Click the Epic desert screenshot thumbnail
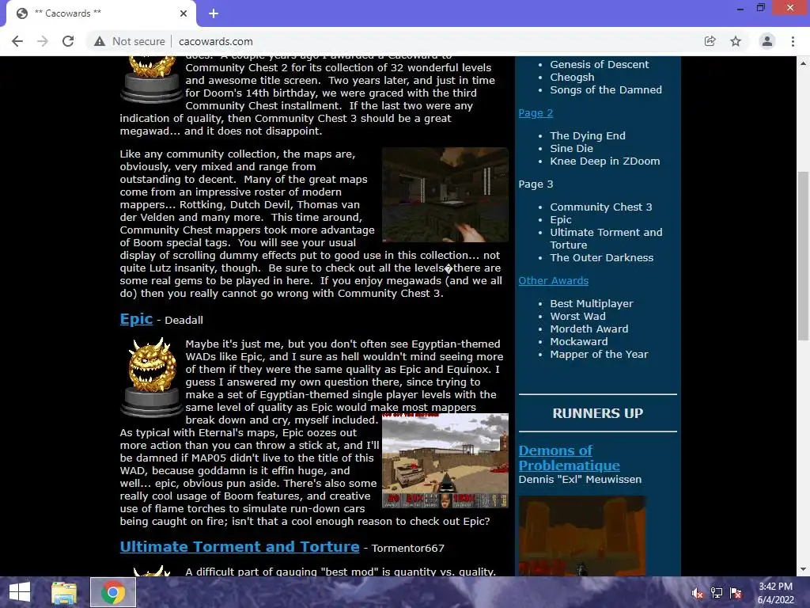The width and height of the screenshot is (810, 608). 445,461
